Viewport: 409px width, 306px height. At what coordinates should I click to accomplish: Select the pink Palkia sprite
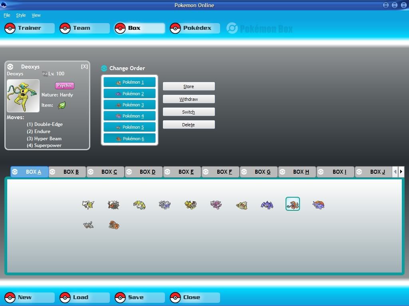[x=216, y=205]
